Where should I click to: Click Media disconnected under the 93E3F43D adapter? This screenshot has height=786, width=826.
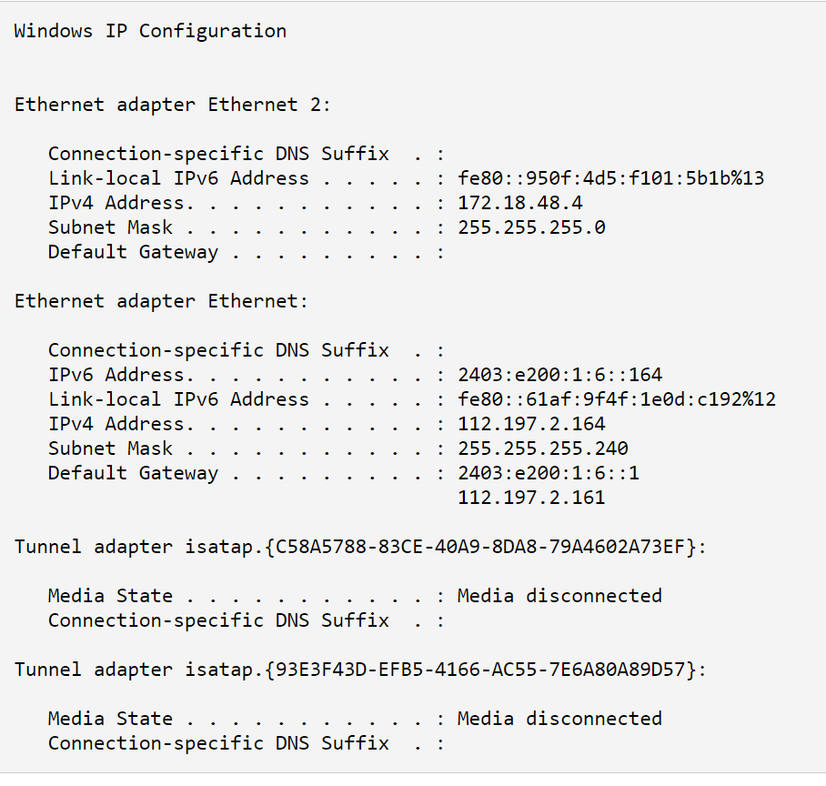coord(559,719)
